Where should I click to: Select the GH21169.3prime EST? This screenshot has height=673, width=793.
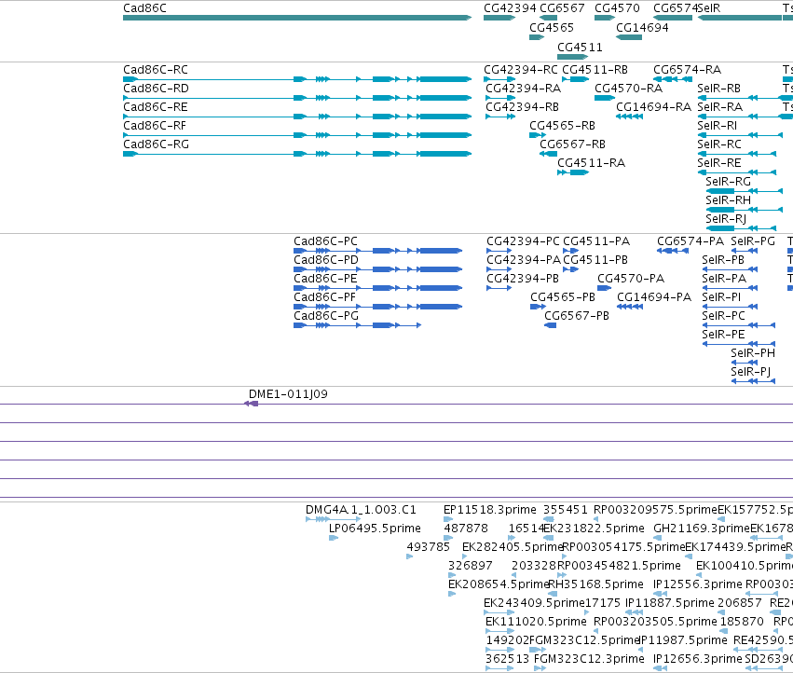(658, 538)
